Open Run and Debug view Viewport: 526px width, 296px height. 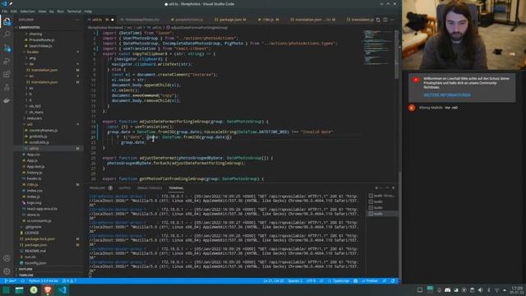pyautogui.click(x=7, y=62)
